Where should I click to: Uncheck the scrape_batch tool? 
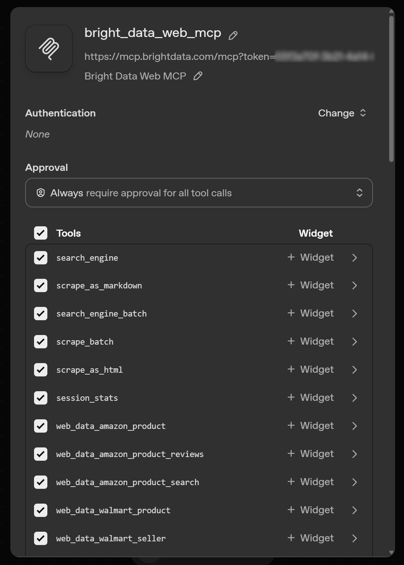(x=41, y=342)
